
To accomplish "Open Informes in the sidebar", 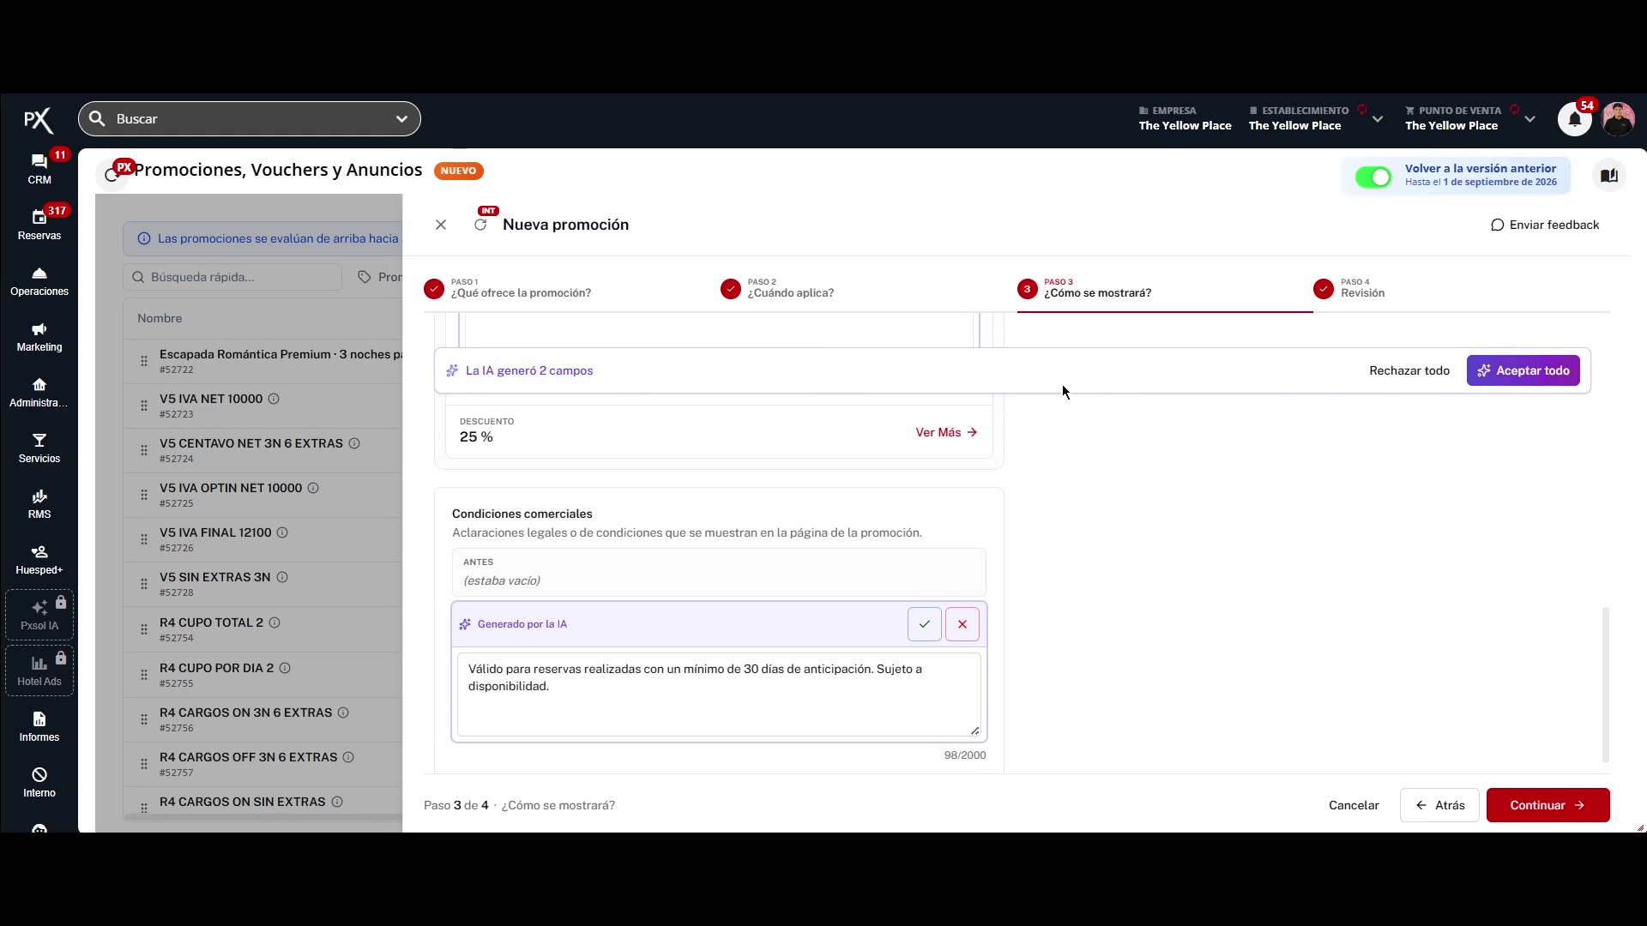I will pos(39,727).
